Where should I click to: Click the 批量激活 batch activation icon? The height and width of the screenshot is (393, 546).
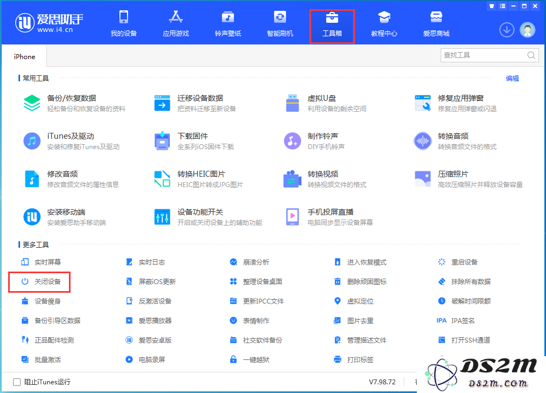25,359
